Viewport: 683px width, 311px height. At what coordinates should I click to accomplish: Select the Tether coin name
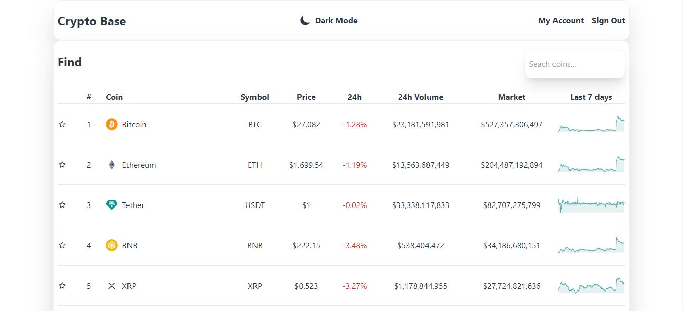pos(133,205)
